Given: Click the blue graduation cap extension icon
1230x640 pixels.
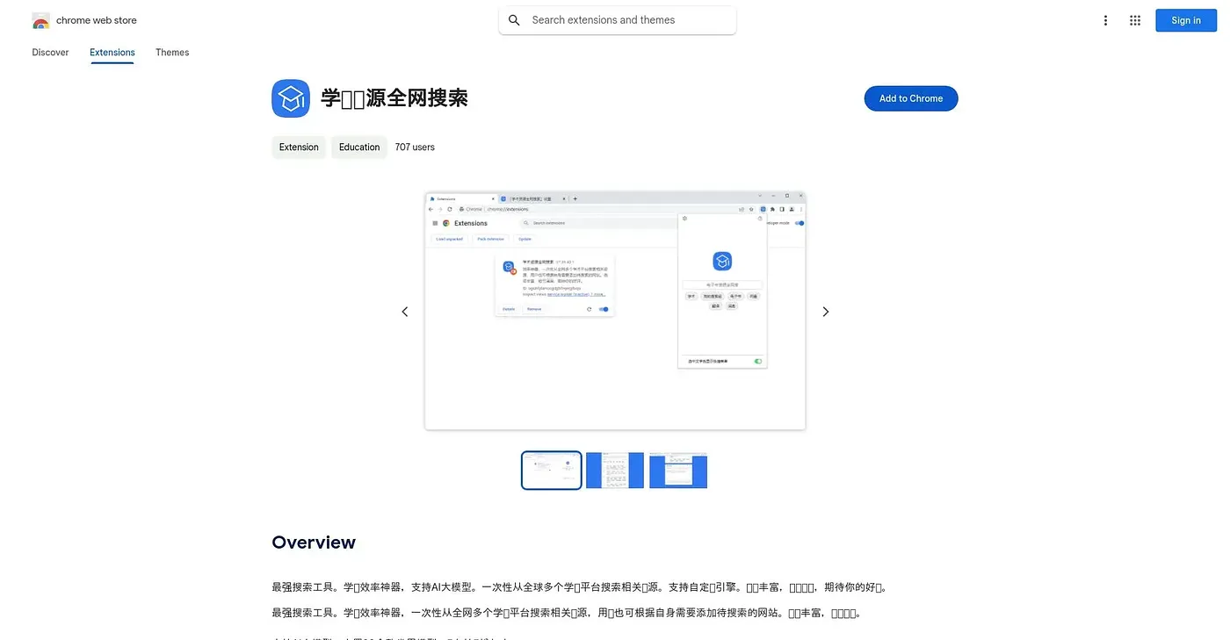Looking at the screenshot, I should [x=291, y=98].
